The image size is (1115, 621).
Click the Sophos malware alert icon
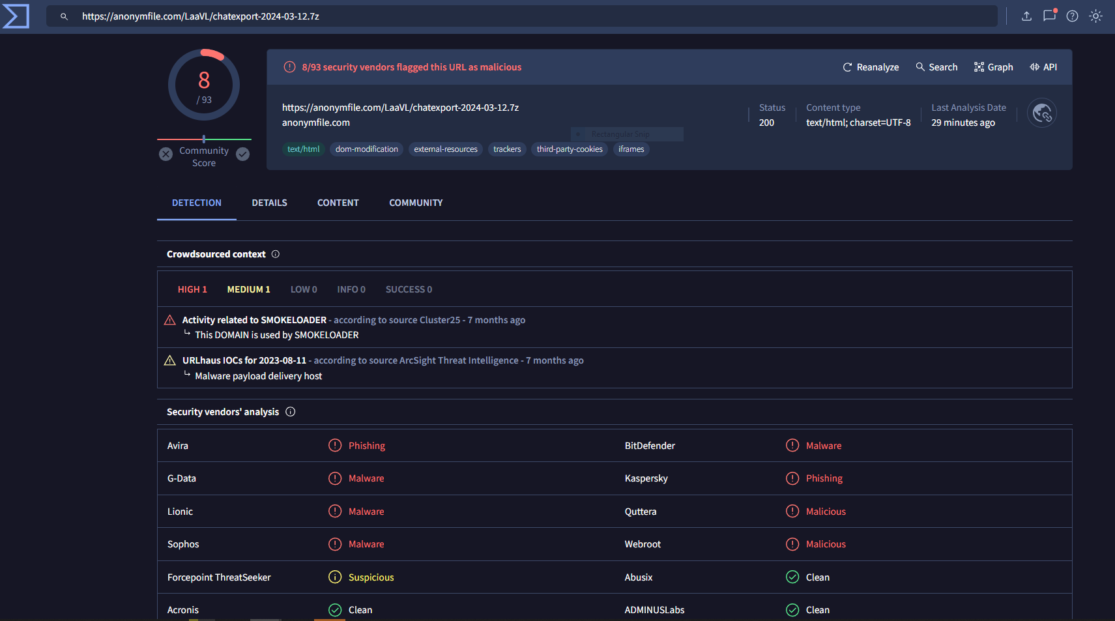pyautogui.click(x=335, y=544)
